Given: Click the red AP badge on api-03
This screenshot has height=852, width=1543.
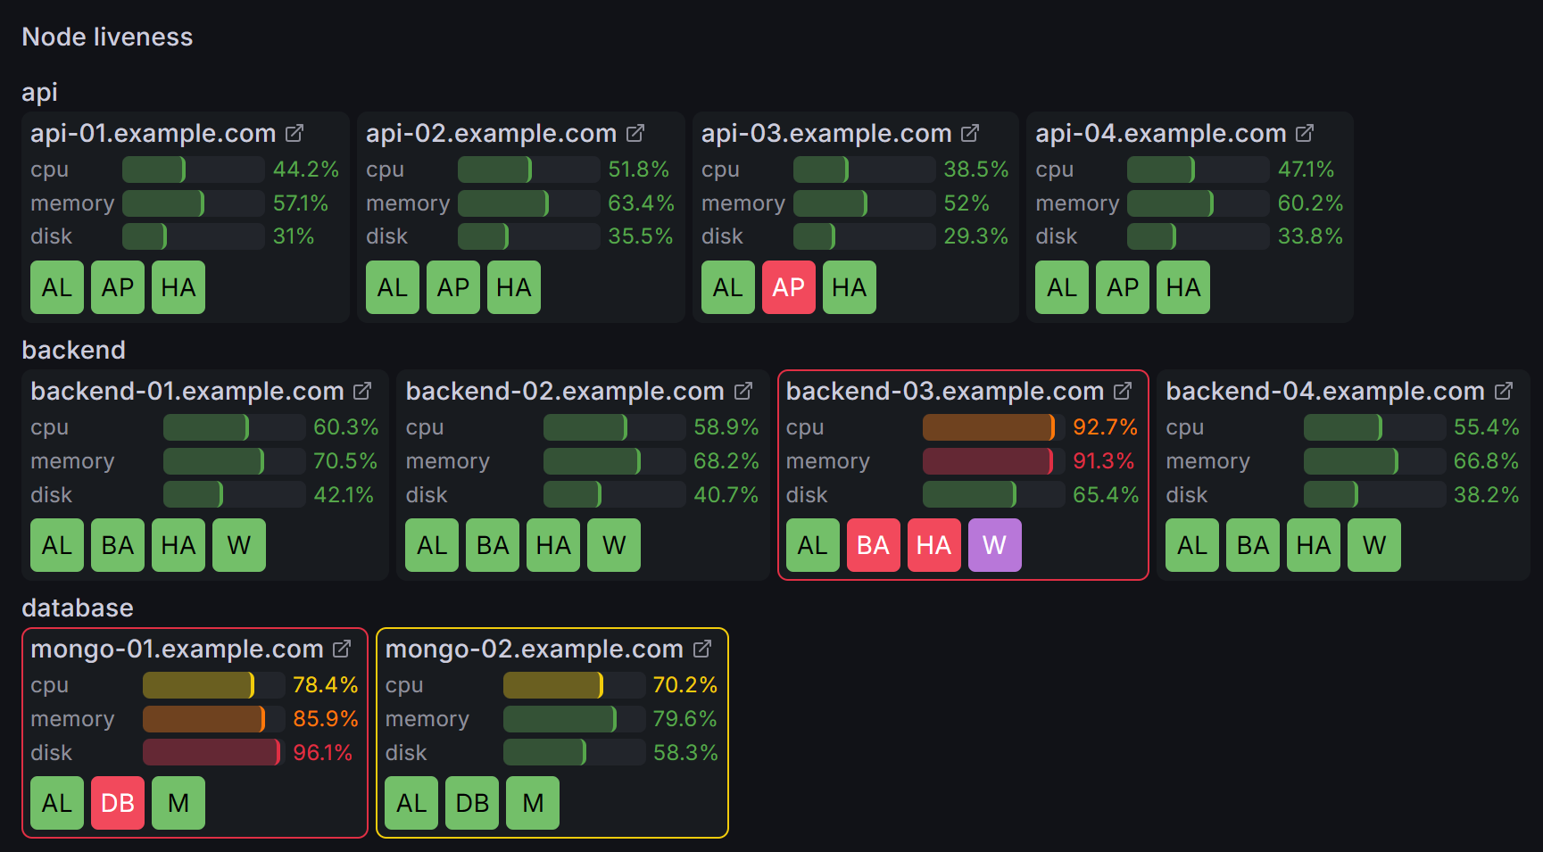Looking at the screenshot, I should [789, 287].
